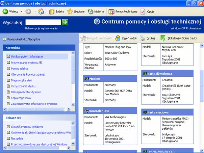Click the Karta sieciowa header icon
The height and width of the screenshot is (153, 204).
click(145, 112)
